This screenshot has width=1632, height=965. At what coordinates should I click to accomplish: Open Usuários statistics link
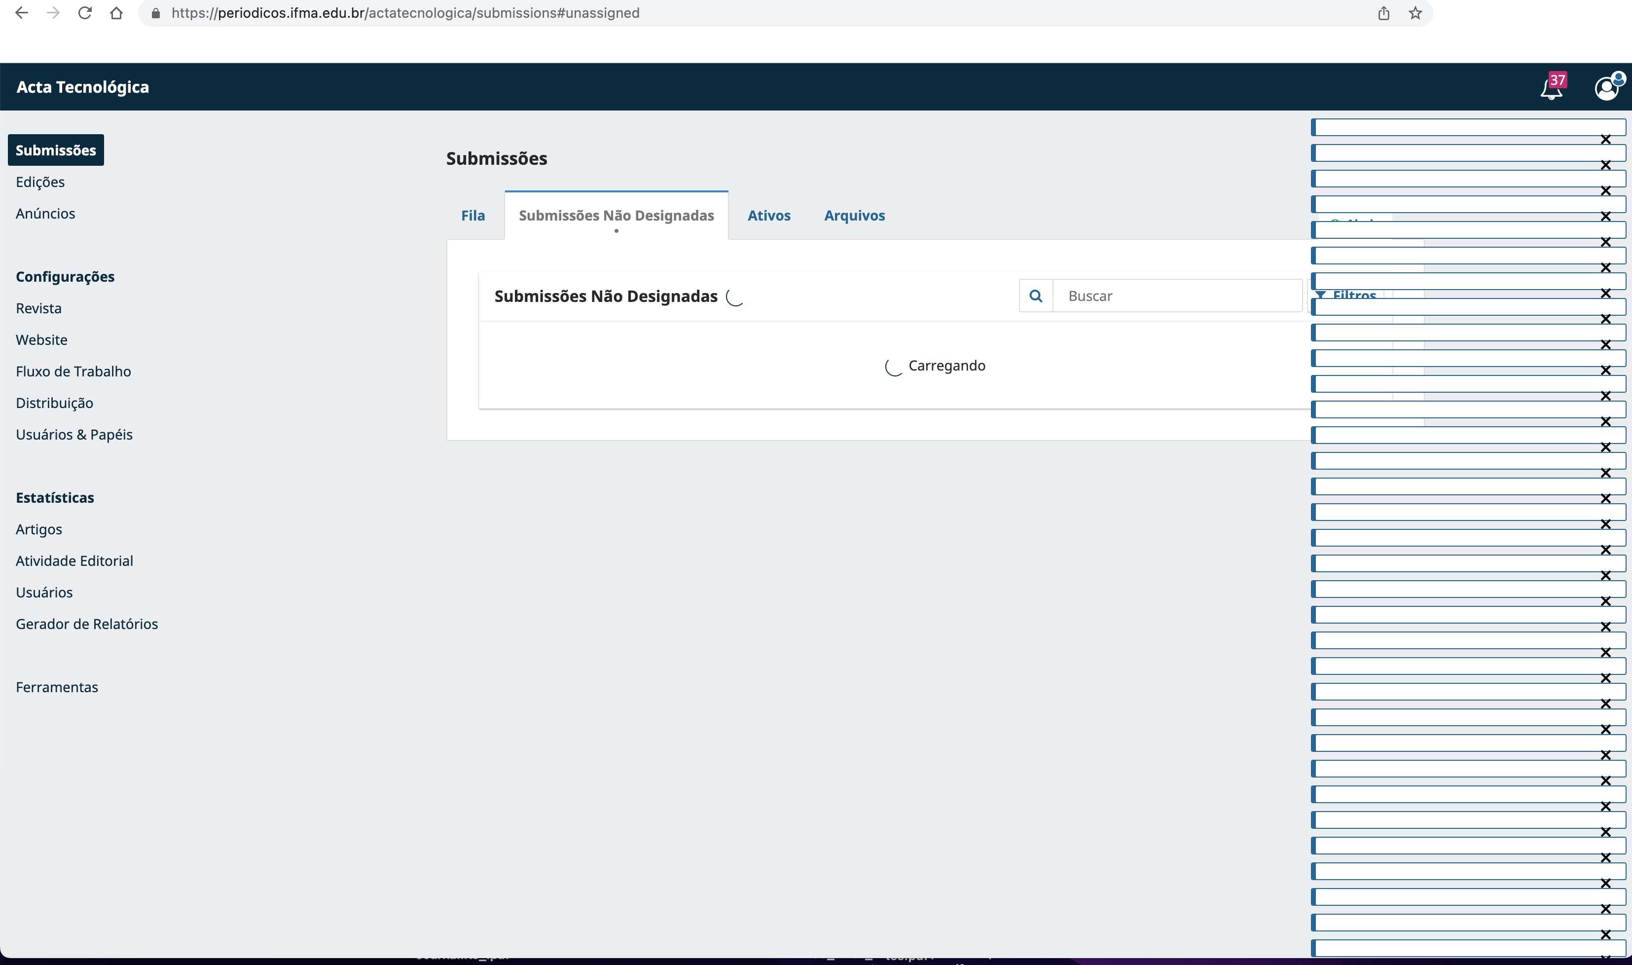click(x=44, y=593)
